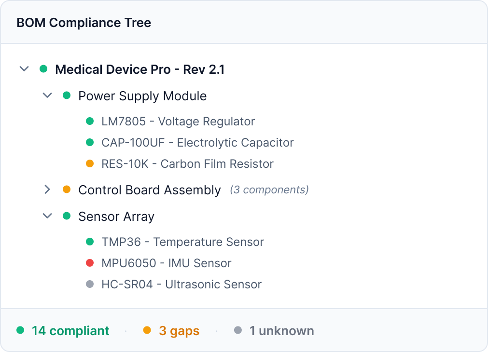The image size is (488, 352).
Task: Click the orange dot next to Control Board Assembly
Action: pos(67,190)
